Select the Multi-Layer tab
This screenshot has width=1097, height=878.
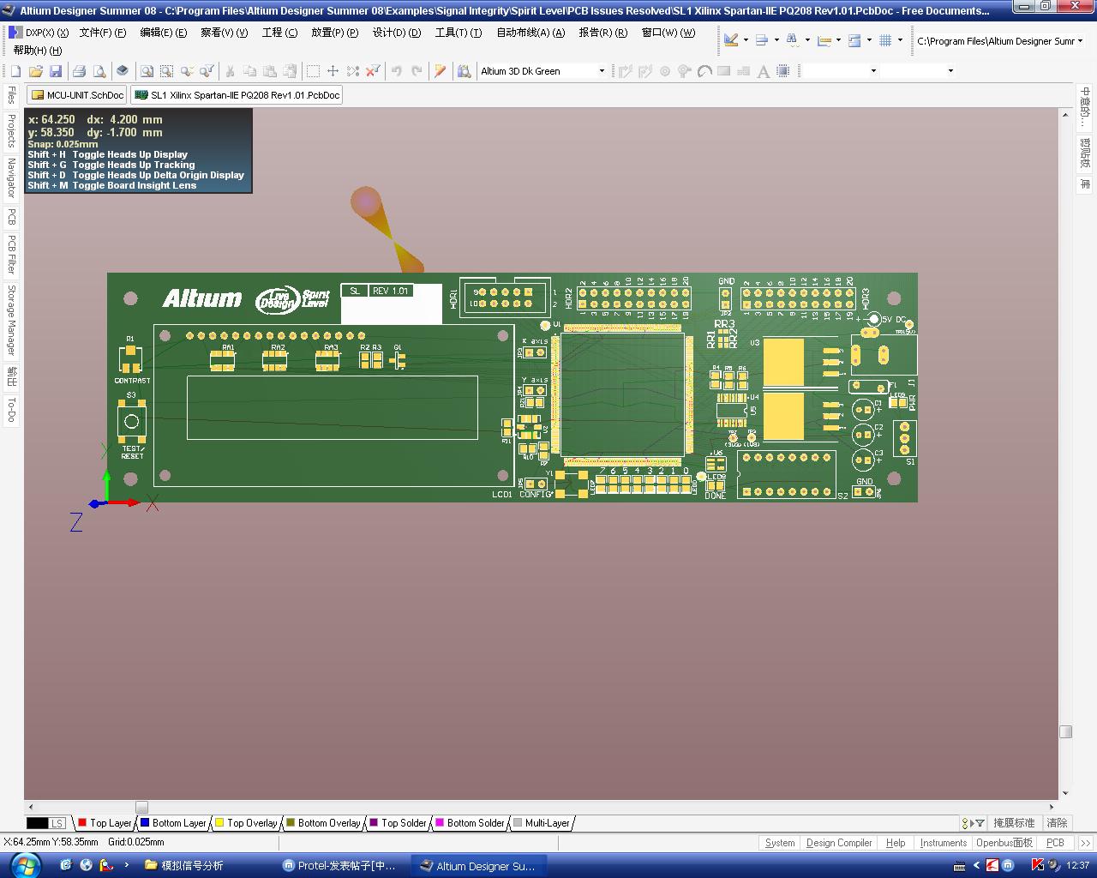tap(541, 823)
